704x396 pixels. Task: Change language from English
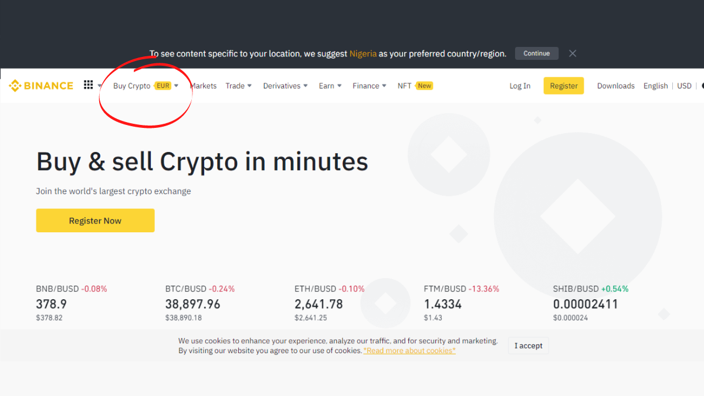tap(655, 86)
